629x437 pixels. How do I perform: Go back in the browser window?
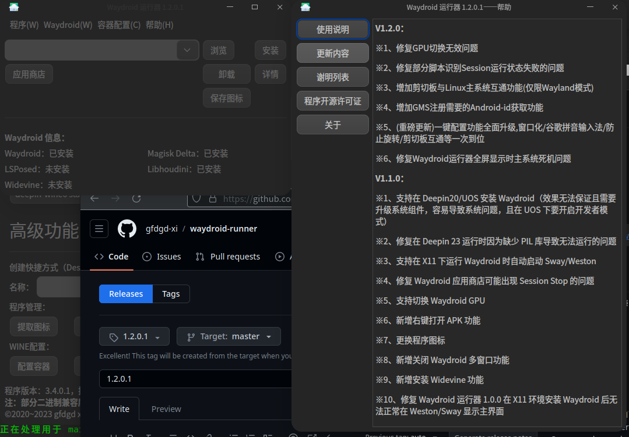[94, 198]
